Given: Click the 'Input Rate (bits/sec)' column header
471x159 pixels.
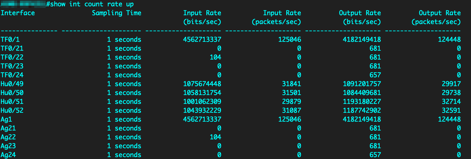Looking at the screenshot, I should point(202,17).
